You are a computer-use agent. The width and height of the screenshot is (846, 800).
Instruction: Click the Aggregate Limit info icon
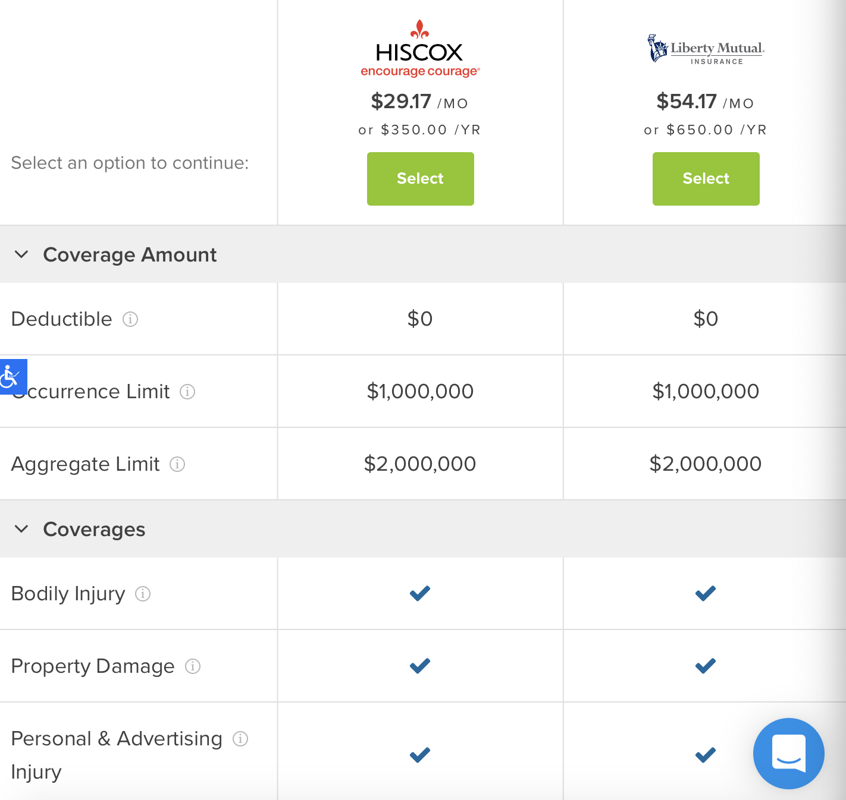pyautogui.click(x=177, y=464)
